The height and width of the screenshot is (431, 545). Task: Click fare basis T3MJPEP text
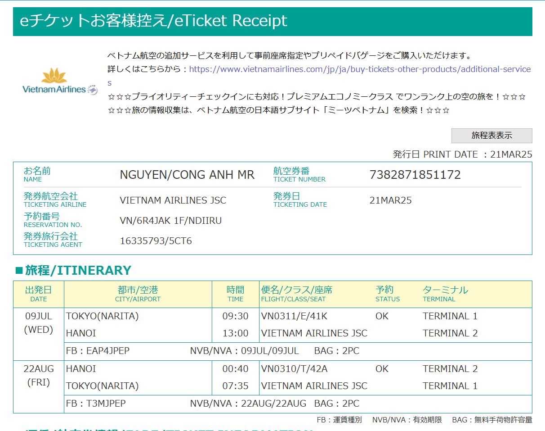pos(96,404)
